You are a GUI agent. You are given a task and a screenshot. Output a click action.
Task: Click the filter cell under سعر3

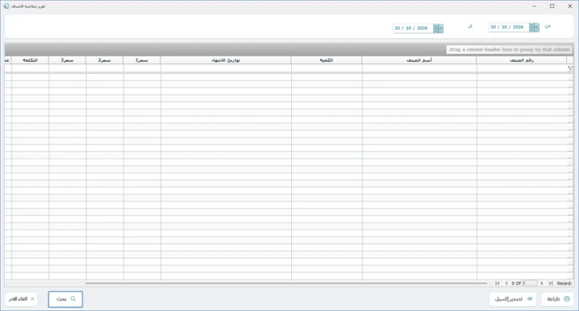tap(68, 68)
